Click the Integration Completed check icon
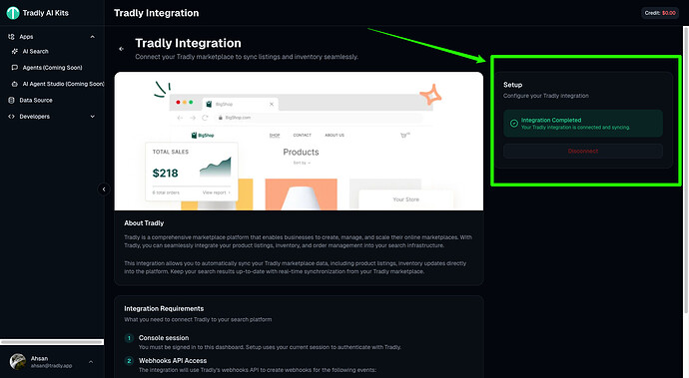The image size is (689, 378). (513, 124)
